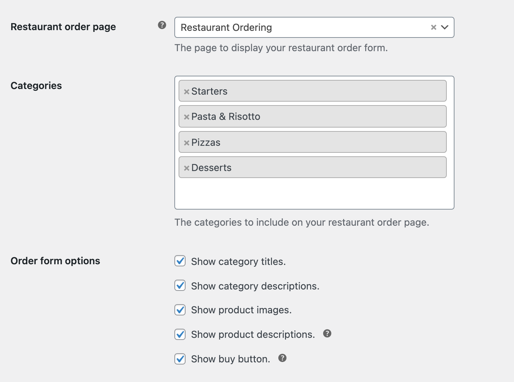Image resolution: width=514 pixels, height=382 pixels.
Task: Expand the Restaurant order page dropdown
Action: pos(445,27)
